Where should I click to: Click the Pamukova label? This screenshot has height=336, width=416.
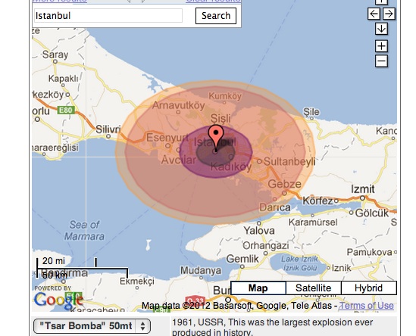(x=369, y=252)
